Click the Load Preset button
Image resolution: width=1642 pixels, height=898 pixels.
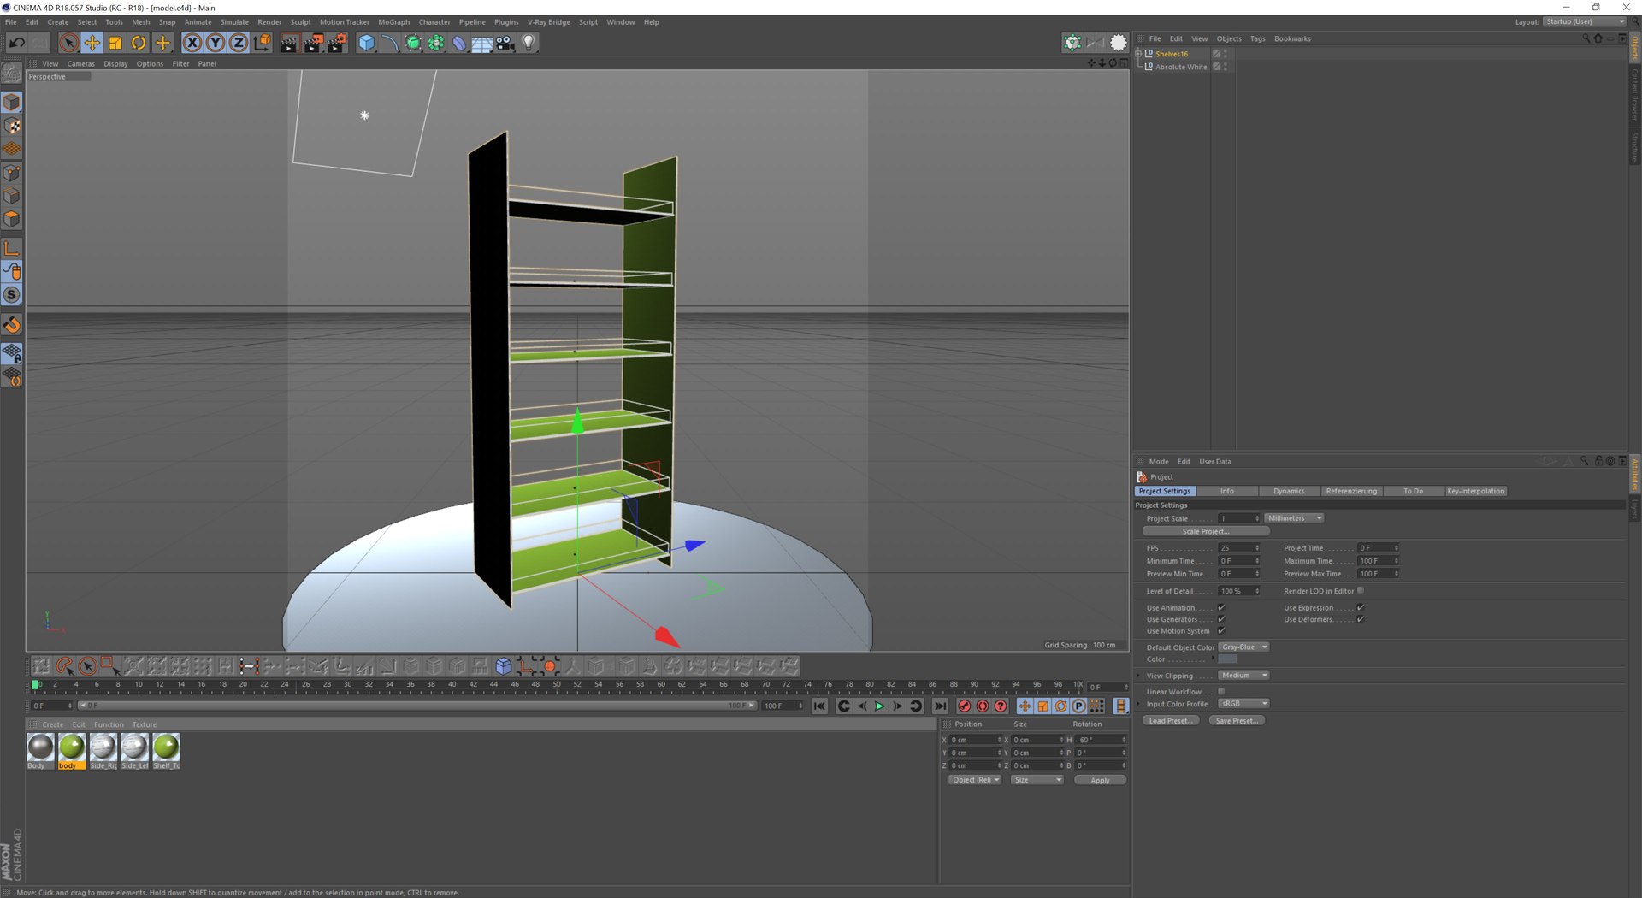coord(1170,721)
